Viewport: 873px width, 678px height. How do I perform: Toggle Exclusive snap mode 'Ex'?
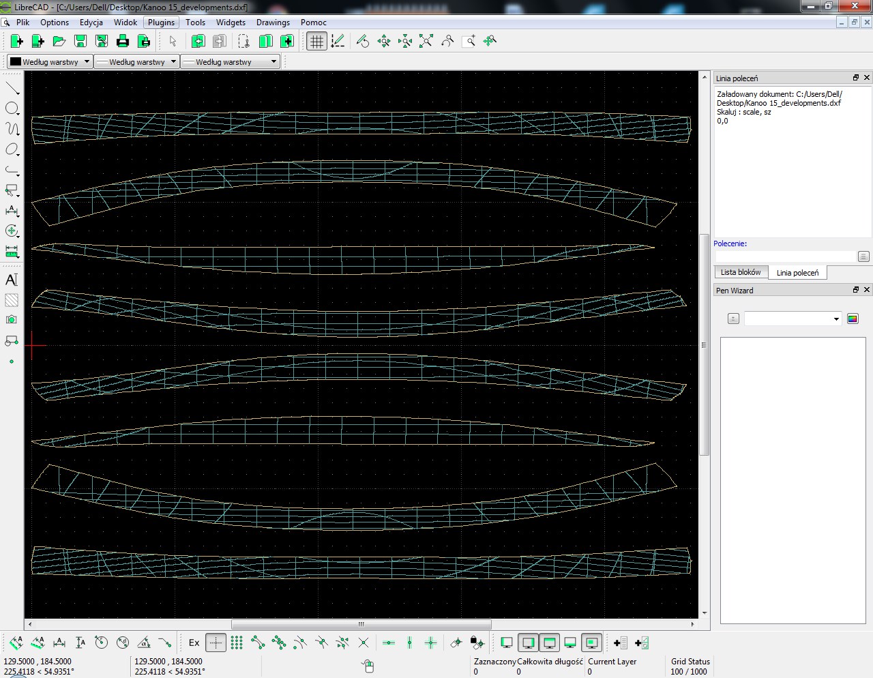[x=194, y=643]
